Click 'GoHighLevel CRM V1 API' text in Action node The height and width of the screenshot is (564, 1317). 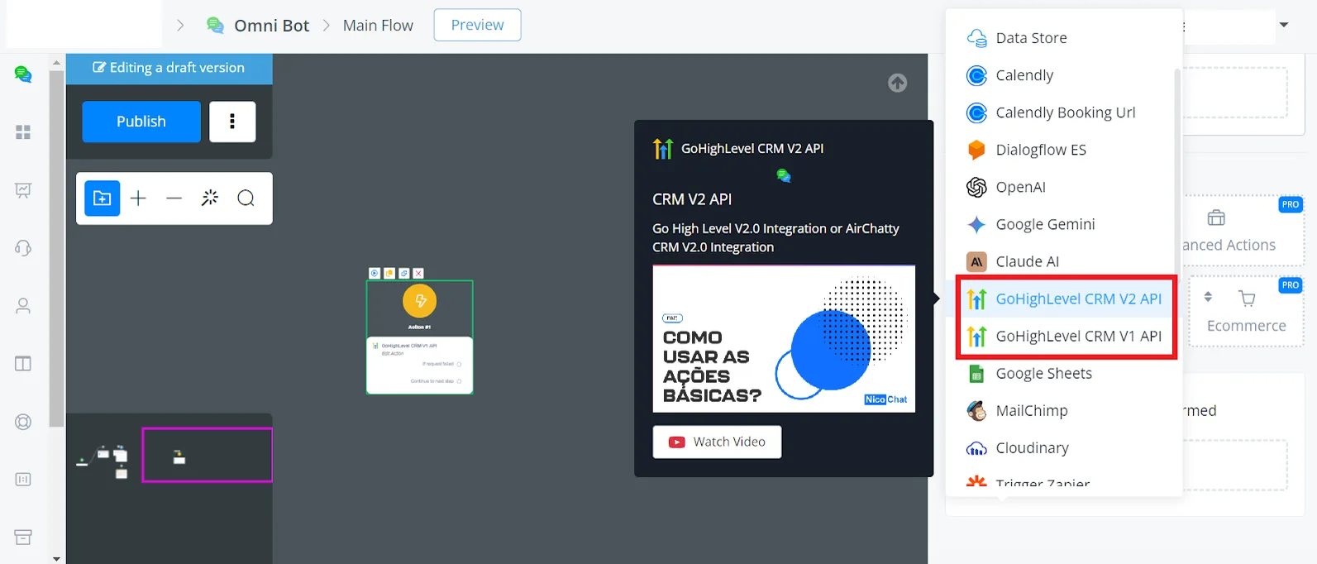point(409,346)
